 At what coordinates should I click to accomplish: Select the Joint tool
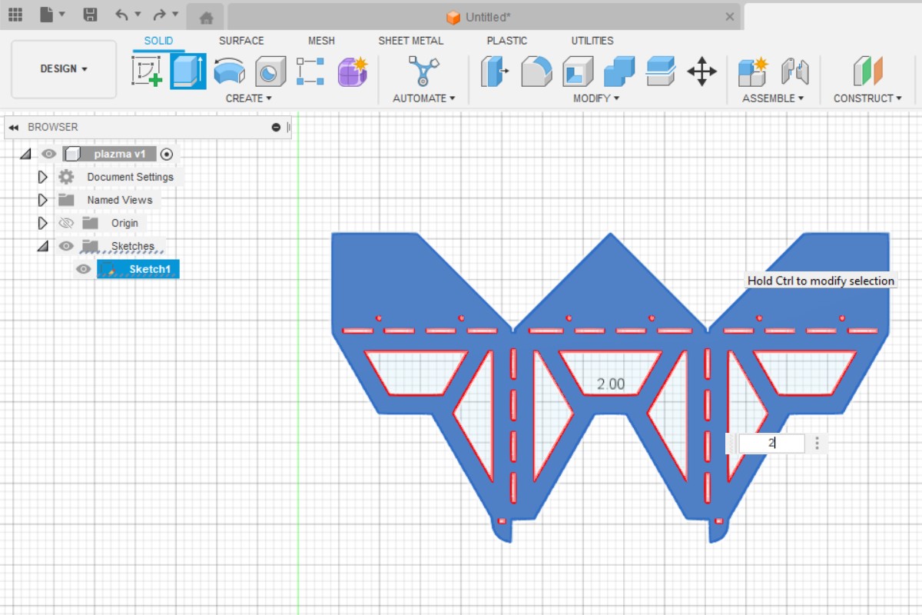tap(795, 71)
